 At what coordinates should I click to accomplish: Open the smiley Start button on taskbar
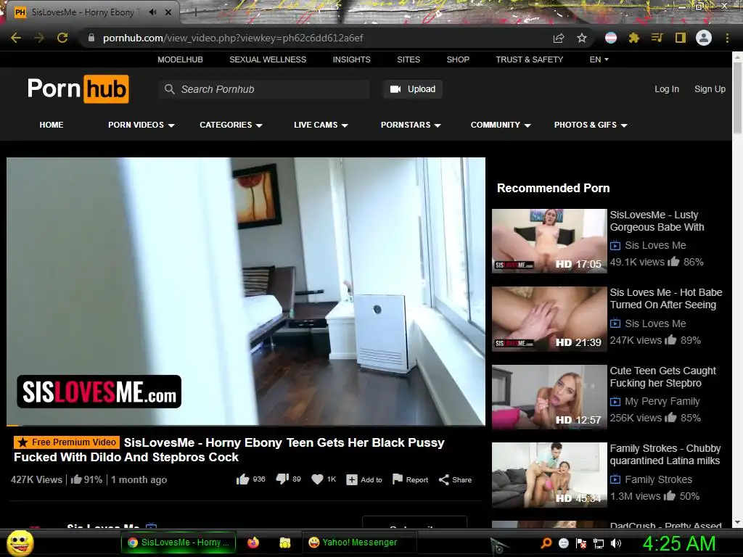pyautogui.click(x=20, y=542)
